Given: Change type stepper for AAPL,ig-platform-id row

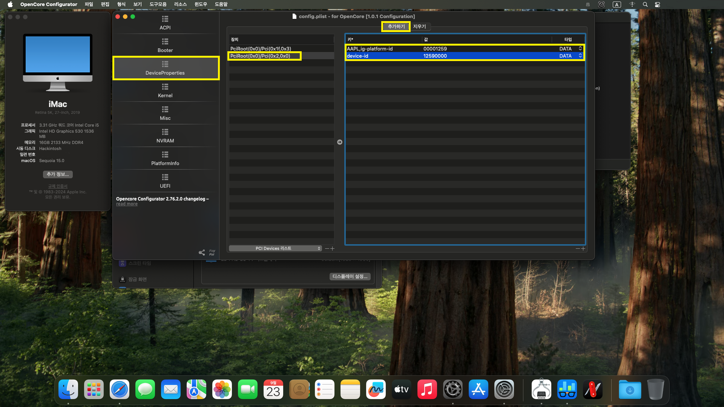Looking at the screenshot, I should coord(580,49).
